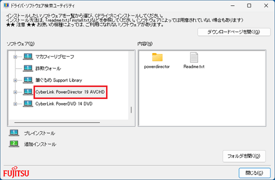Click the CyberLink PowerDVD 14 DVD computer icon
This screenshot has width=275, height=180.
point(28,103)
